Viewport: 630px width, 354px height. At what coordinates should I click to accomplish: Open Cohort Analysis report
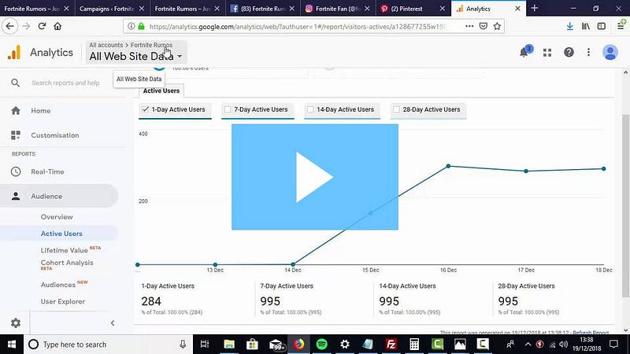[67, 263]
